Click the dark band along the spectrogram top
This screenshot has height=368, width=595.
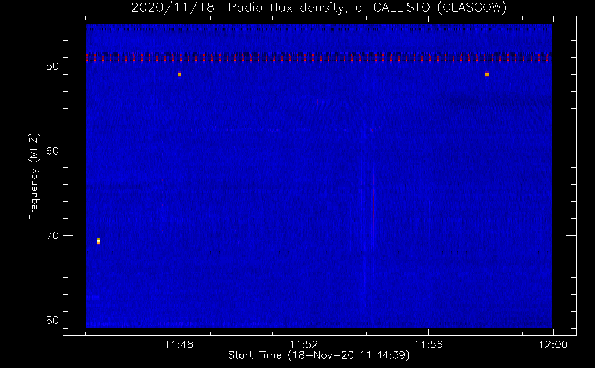[319, 29]
